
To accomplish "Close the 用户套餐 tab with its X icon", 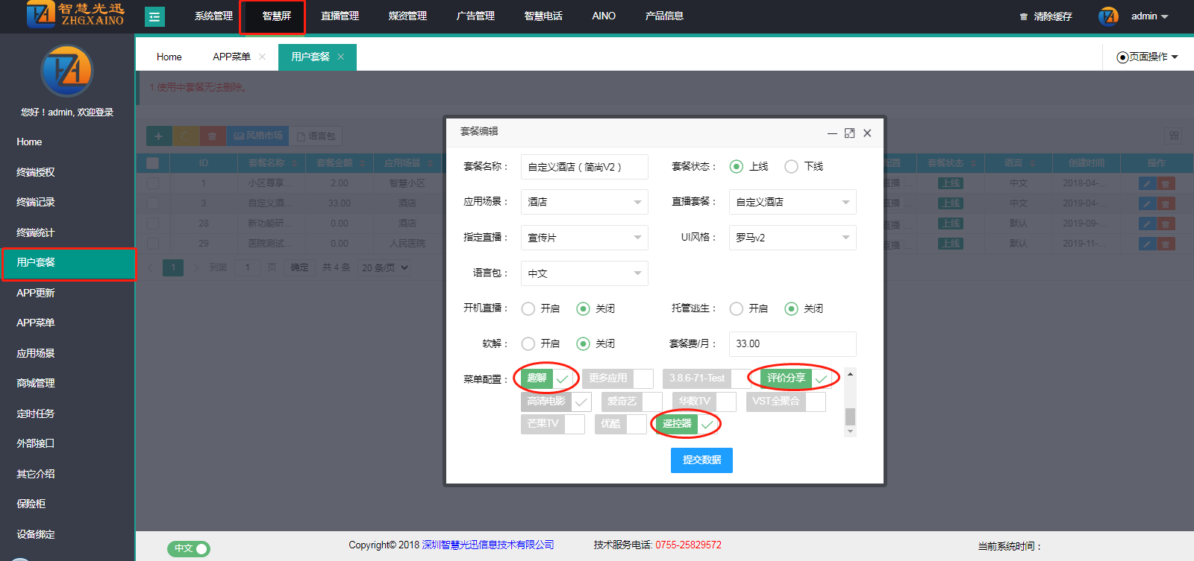I will tap(341, 57).
